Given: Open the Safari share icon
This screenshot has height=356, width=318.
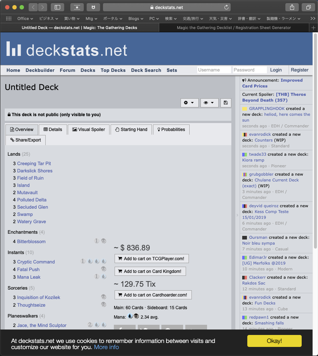Looking at the screenshot, I should click(292, 7).
